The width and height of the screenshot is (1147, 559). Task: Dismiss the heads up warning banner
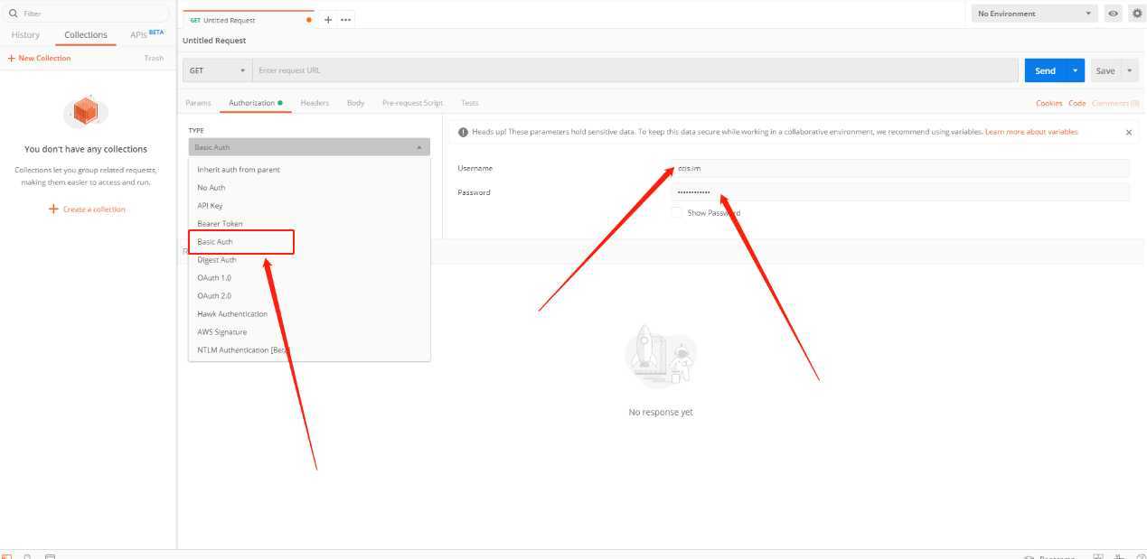pyautogui.click(x=1129, y=132)
